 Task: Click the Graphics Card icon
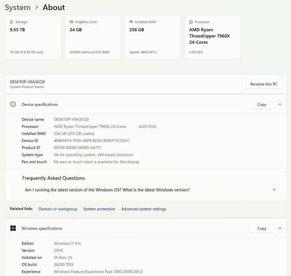71,22
